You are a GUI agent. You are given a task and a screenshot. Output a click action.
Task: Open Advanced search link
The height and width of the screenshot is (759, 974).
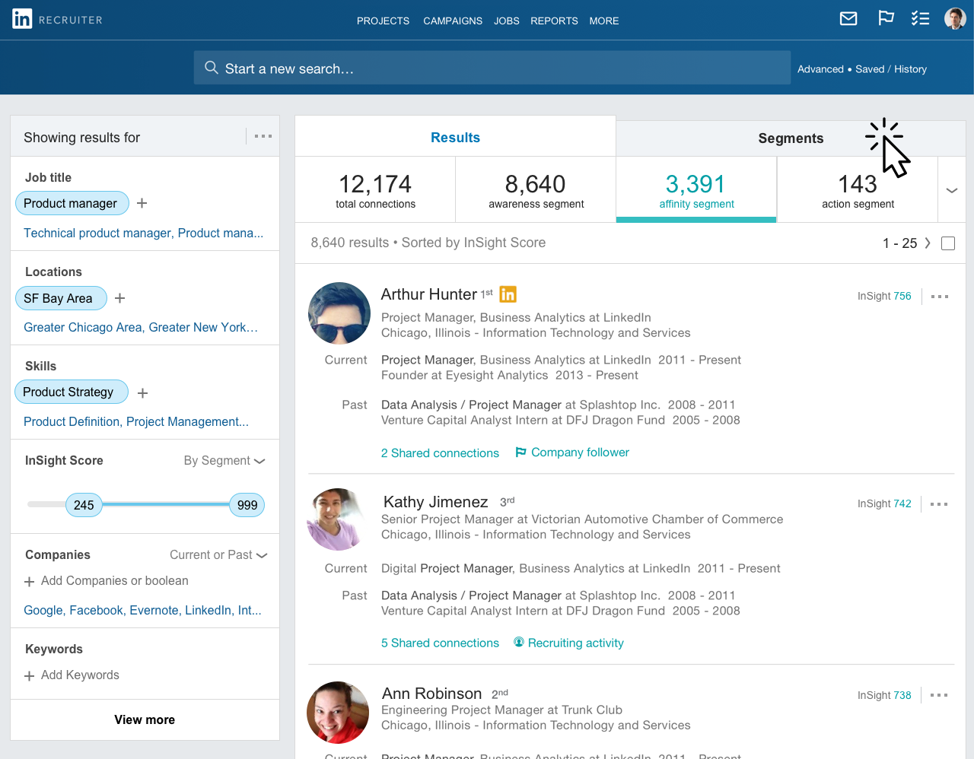(x=820, y=69)
